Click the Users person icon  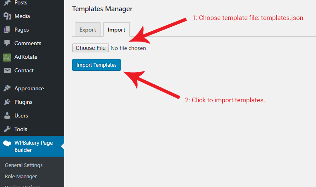7,115
